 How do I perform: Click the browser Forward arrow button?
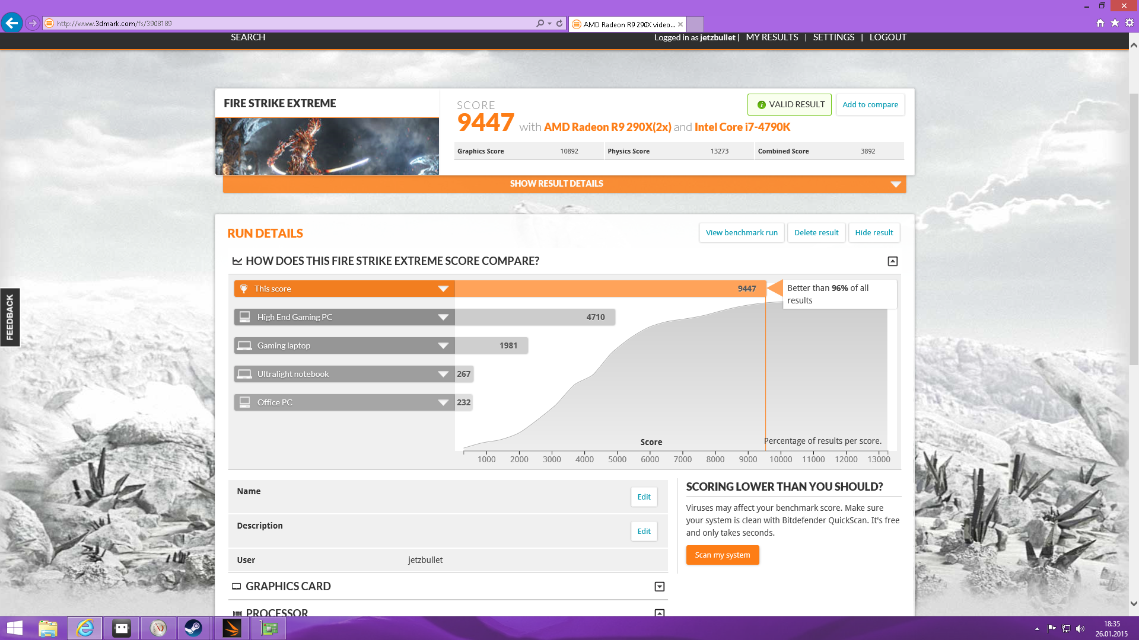[33, 23]
